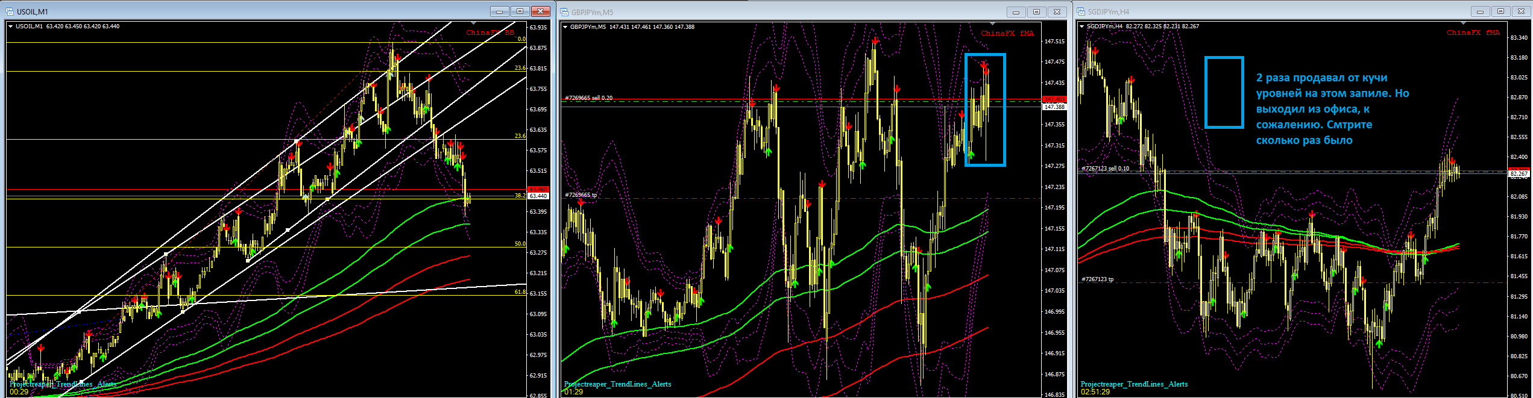Click the Fibonacci 0.0 level label

[x=522, y=39]
